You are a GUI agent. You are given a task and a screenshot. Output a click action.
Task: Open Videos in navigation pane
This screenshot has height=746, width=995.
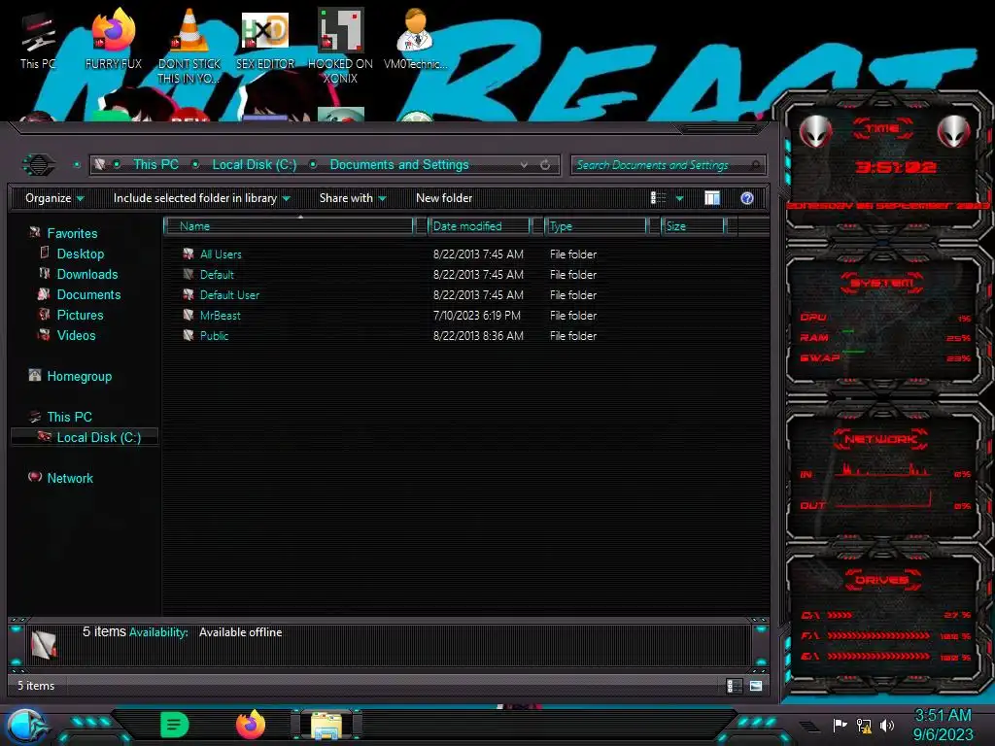(x=76, y=335)
